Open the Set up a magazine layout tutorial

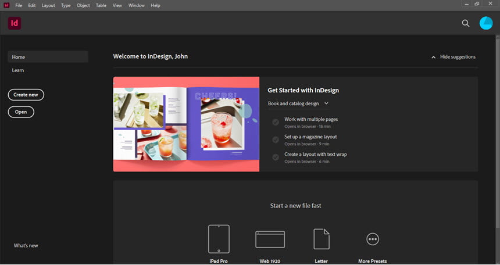310,137
